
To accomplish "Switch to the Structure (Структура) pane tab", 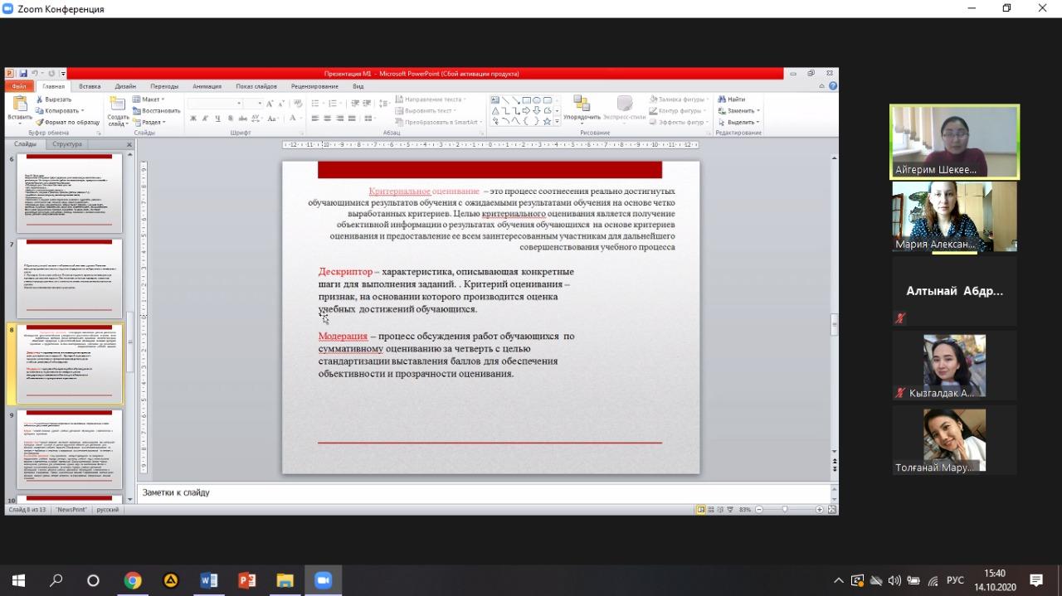I will tap(67, 144).
